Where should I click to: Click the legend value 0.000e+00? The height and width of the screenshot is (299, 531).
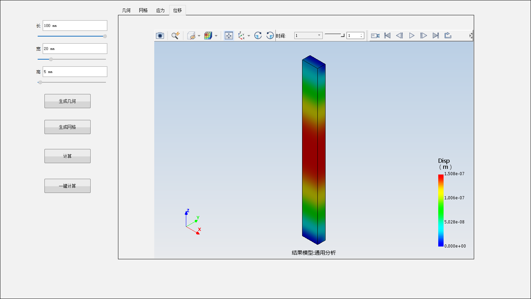(x=455, y=246)
